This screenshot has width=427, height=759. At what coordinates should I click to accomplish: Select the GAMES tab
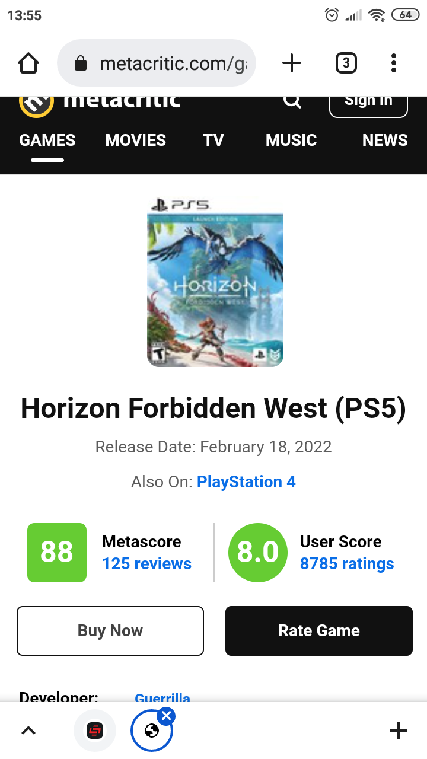coord(47,141)
